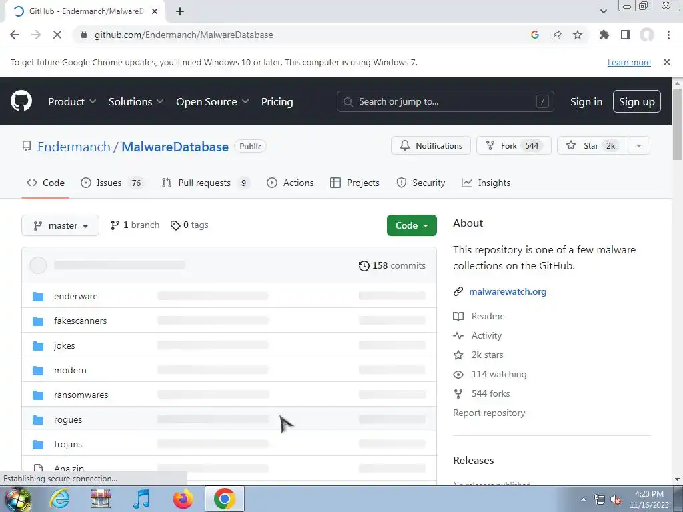Open the Extensions puzzle icon
This screenshot has height=512, width=683.
pos(604,35)
